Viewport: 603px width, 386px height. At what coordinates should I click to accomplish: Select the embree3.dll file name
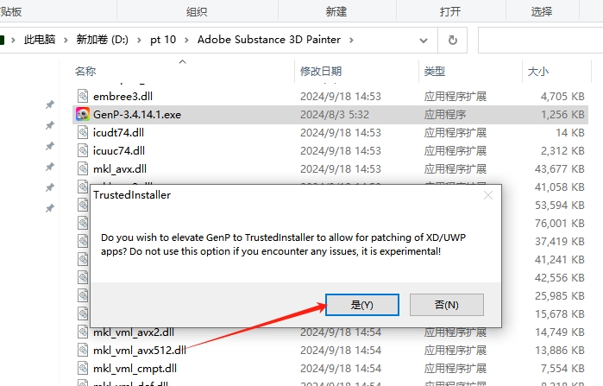pos(122,96)
